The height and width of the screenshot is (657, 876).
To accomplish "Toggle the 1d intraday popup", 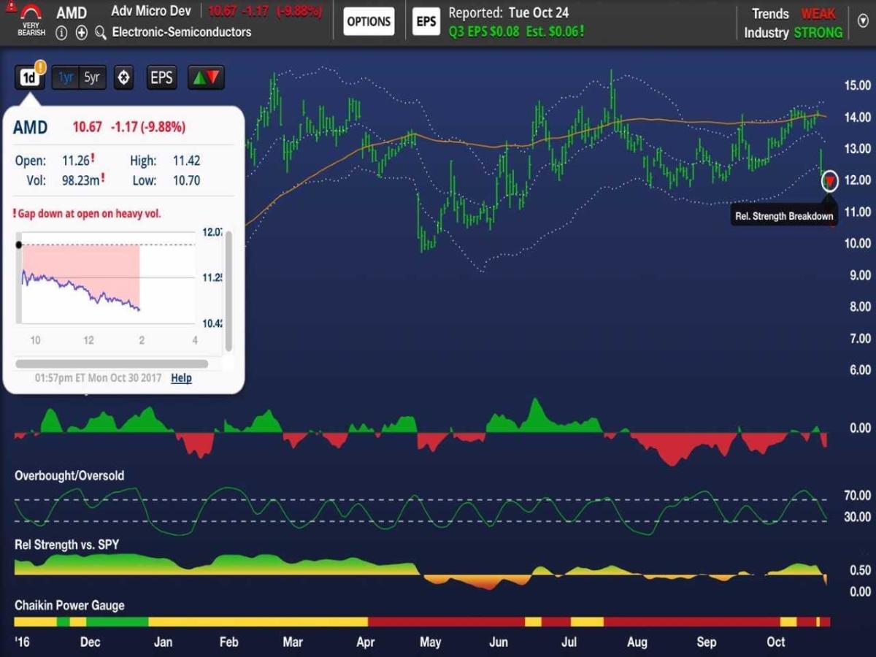I will 29,77.
